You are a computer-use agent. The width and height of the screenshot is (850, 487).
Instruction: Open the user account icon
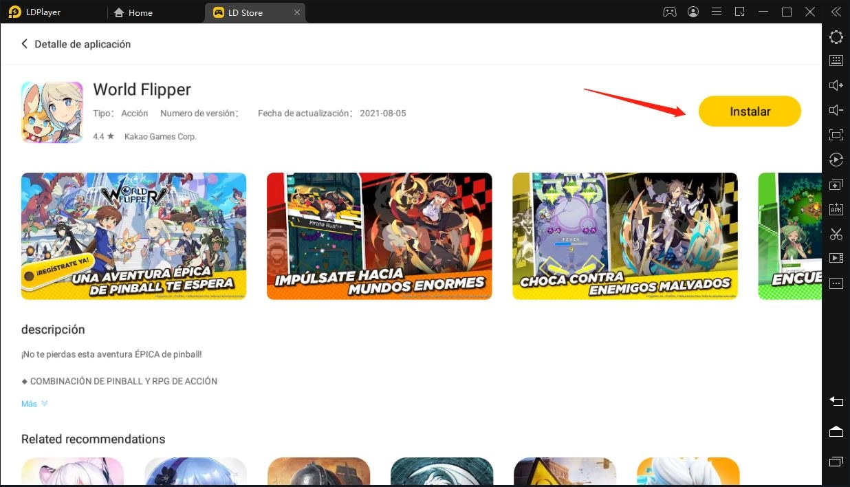(x=693, y=12)
